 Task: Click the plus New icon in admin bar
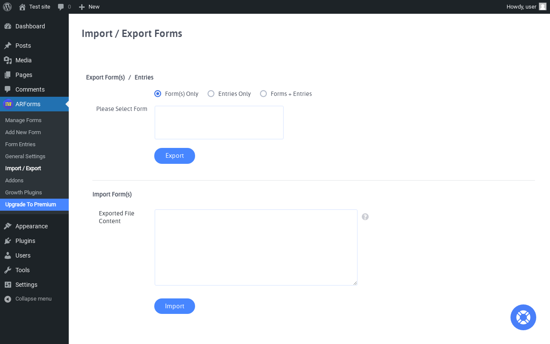(82, 7)
